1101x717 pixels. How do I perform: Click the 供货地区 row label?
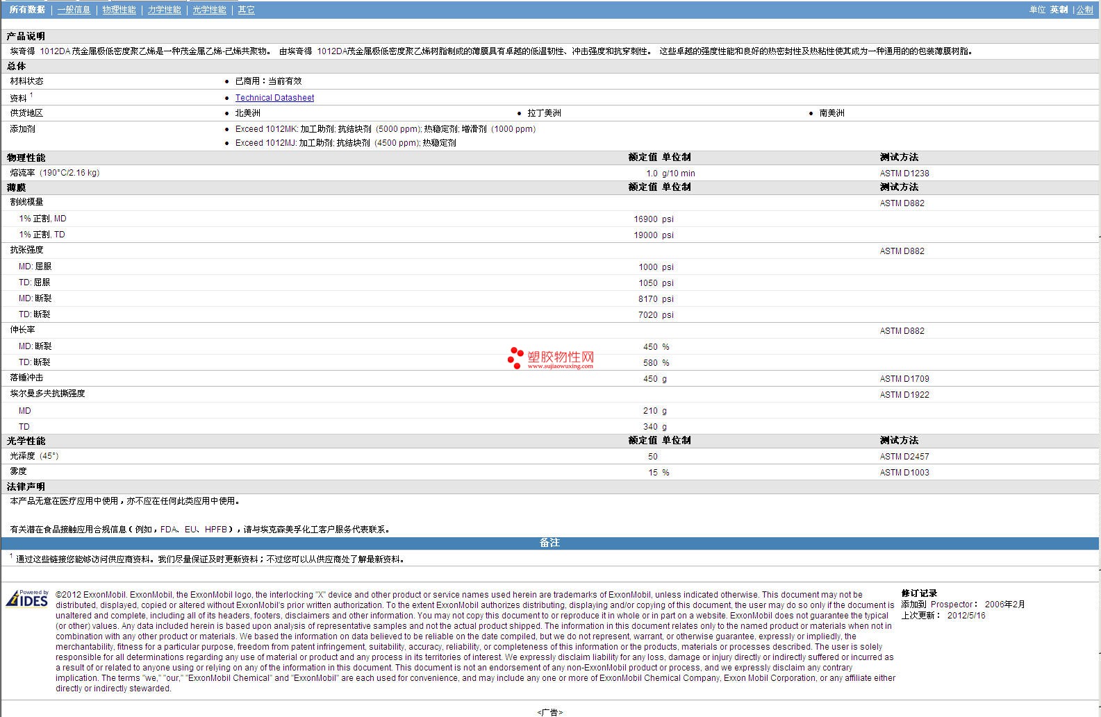(26, 113)
